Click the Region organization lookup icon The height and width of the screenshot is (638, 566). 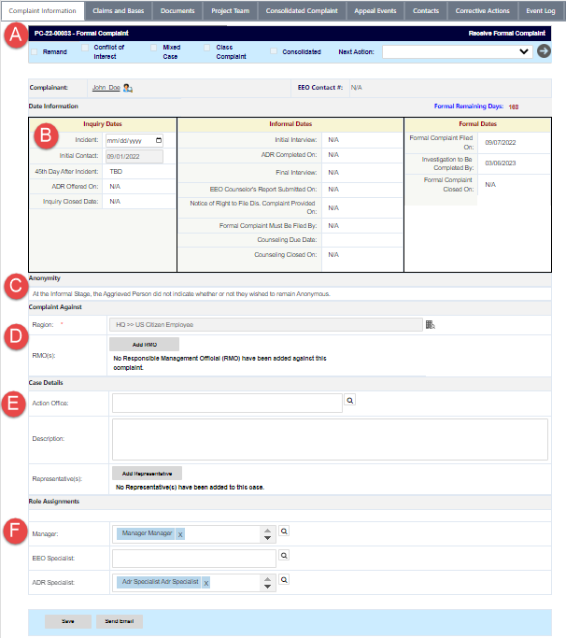tap(431, 325)
